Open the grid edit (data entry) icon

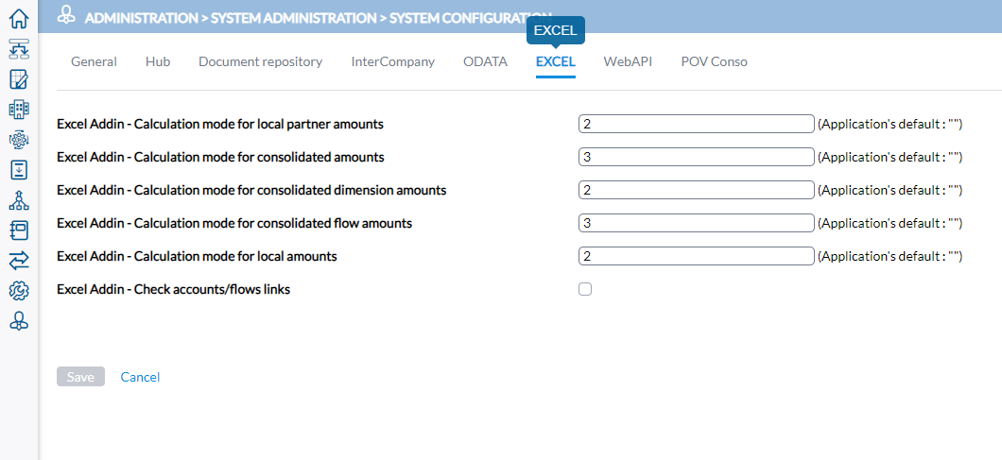(x=19, y=79)
